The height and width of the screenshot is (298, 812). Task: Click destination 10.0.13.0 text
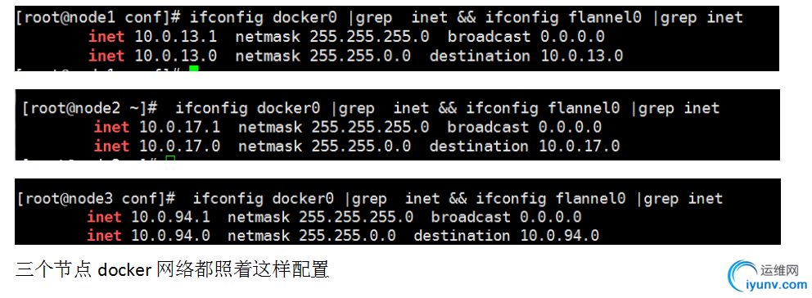[526, 56]
